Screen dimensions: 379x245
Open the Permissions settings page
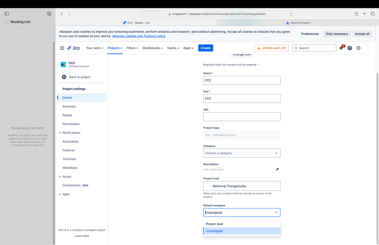tap(82, 124)
